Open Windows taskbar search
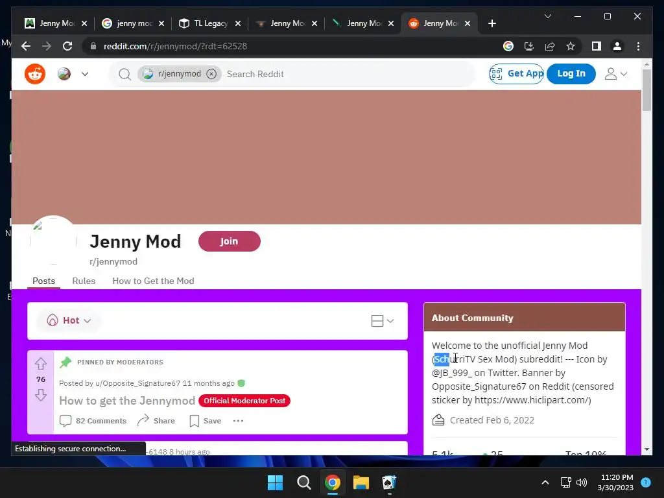This screenshot has height=498, width=664. (x=303, y=482)
